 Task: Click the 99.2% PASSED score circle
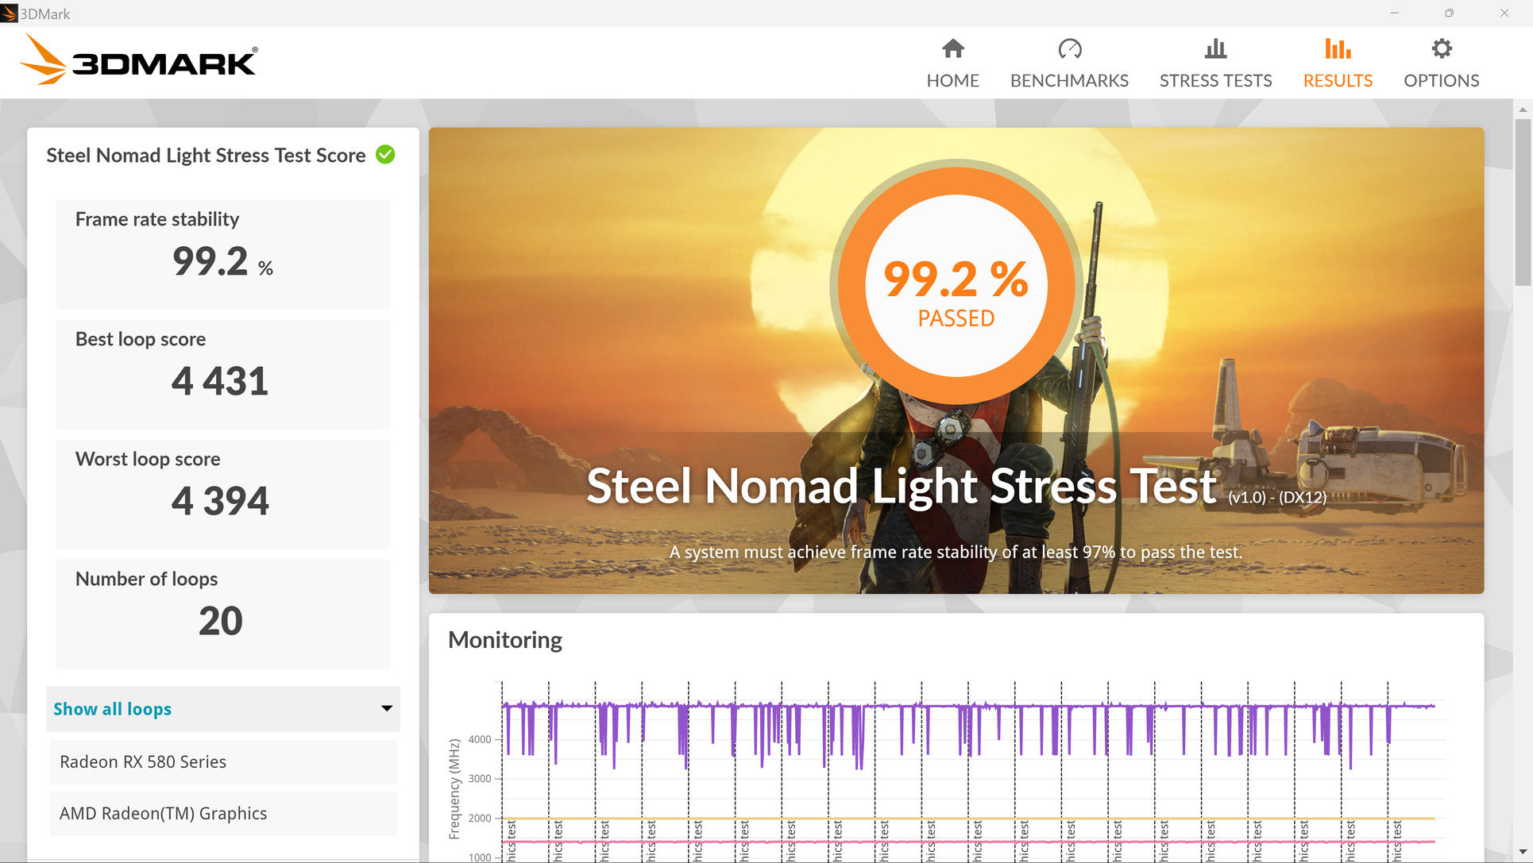[956, 287]
